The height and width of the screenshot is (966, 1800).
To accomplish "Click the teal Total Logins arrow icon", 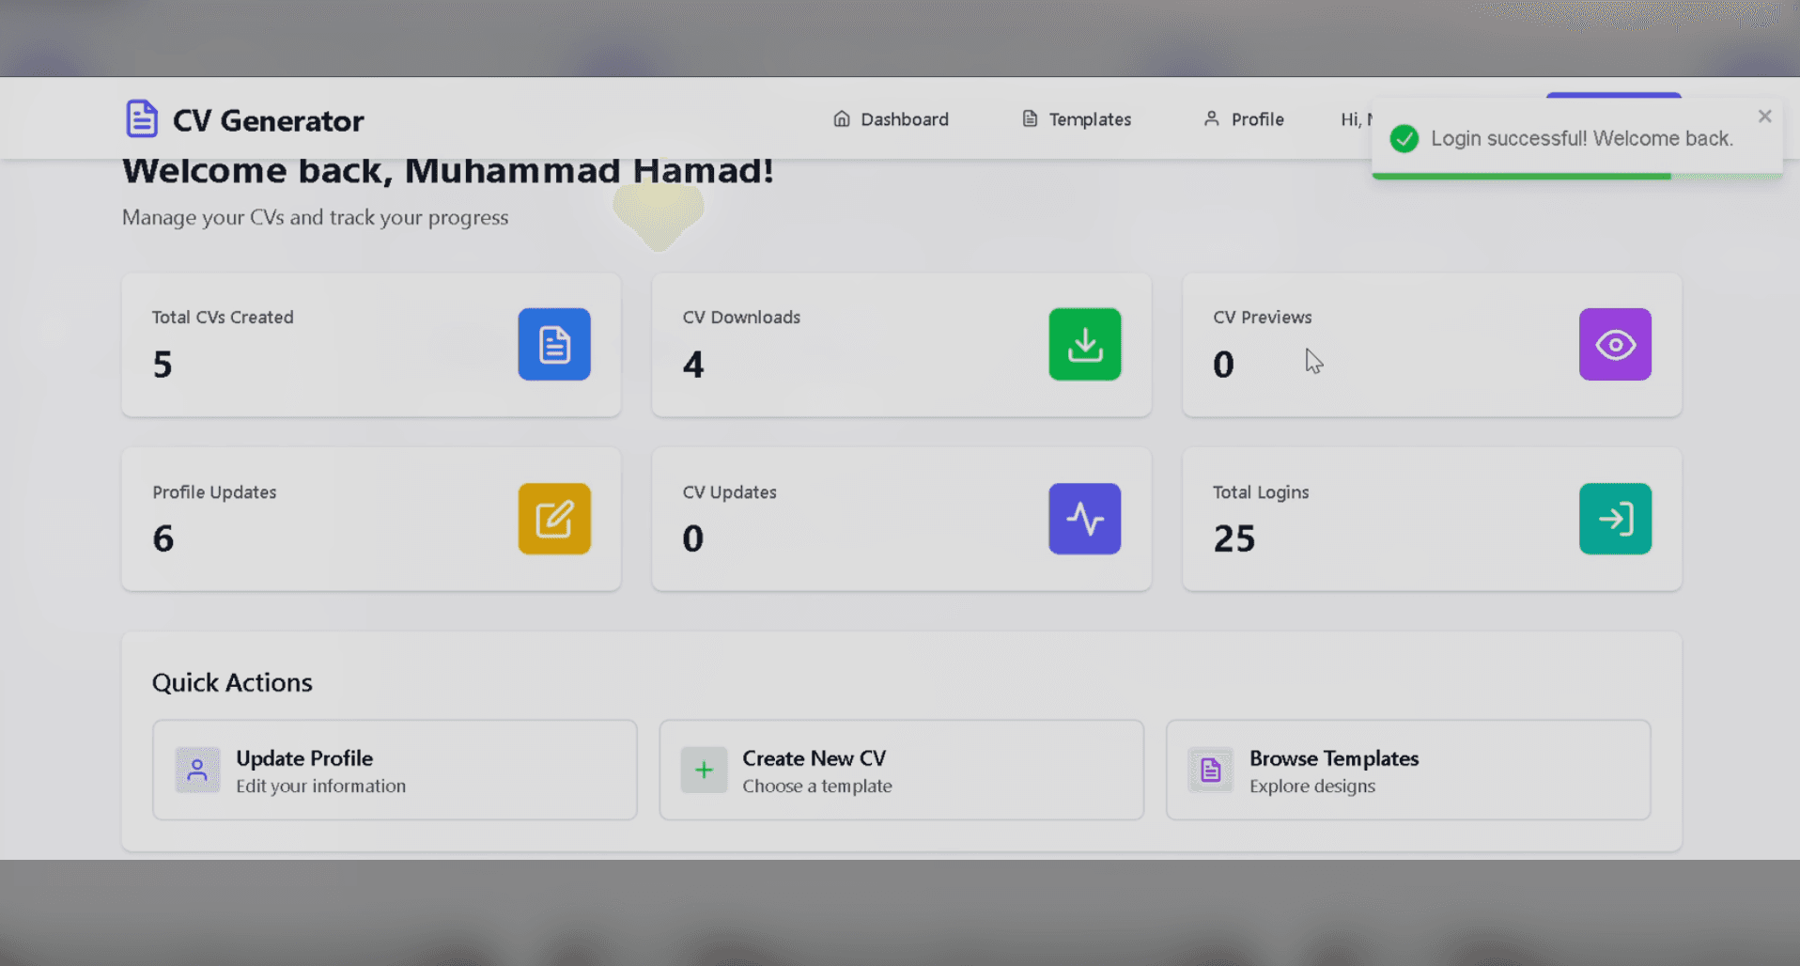I will pyautogui.click(x=1615, y=519).
